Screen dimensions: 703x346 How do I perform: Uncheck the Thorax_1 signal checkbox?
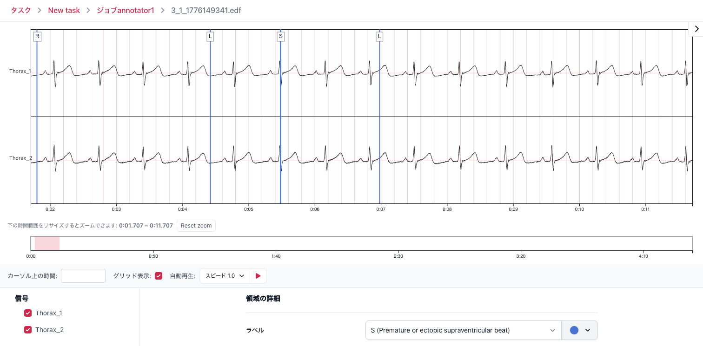click(x=28, y=313)
